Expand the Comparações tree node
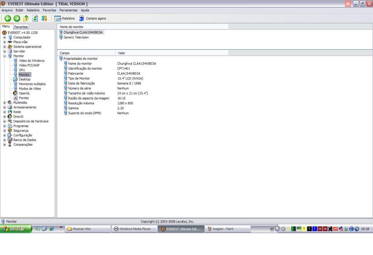 (x=4, y=145)
